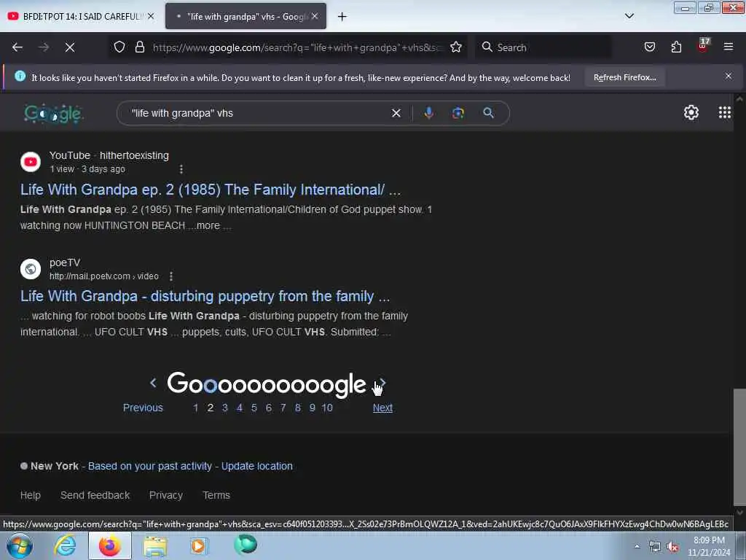Open the Windows Start orb

tap(20, 545)
